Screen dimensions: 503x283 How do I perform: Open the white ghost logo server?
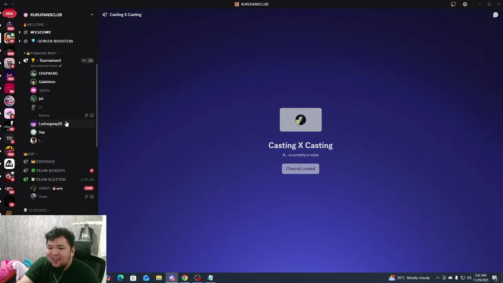point(9,164)
